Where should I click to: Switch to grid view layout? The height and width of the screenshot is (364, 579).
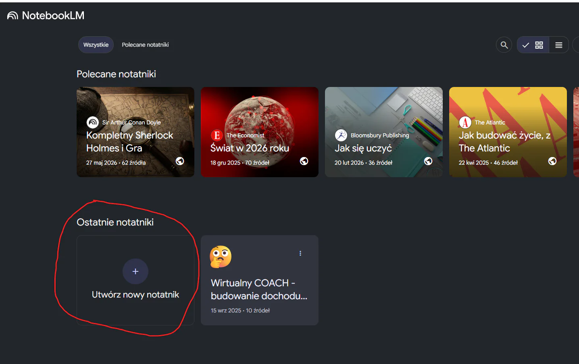[533, 45]
